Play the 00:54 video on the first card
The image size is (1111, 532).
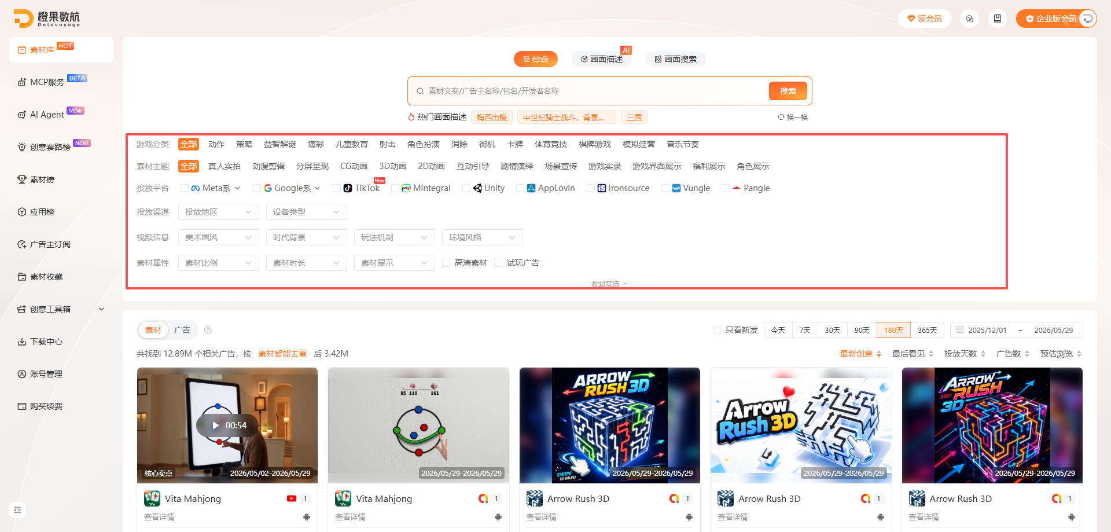click(x=227, y=425)
